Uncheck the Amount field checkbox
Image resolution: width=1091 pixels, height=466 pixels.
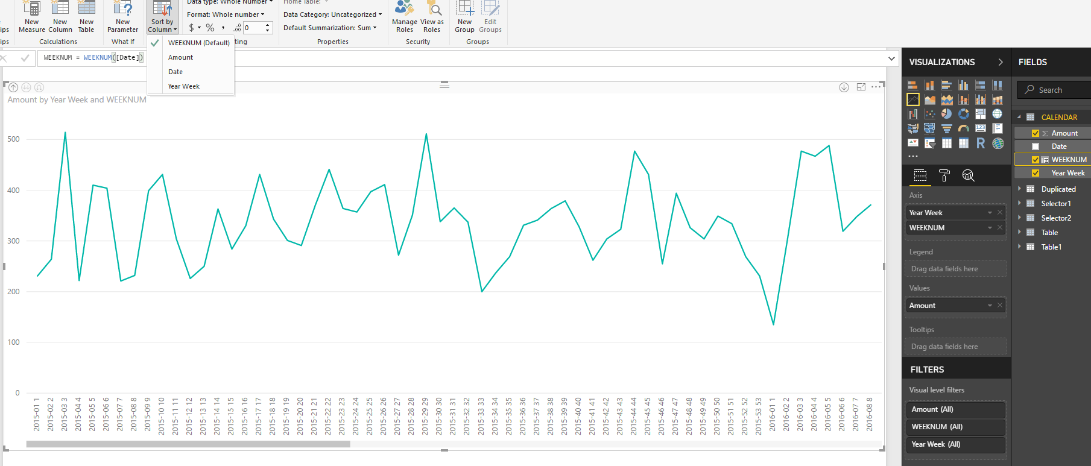point(1036,133)
